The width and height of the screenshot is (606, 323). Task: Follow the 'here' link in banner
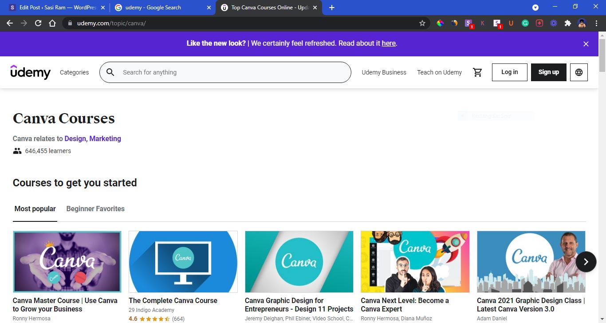(389, 43)
